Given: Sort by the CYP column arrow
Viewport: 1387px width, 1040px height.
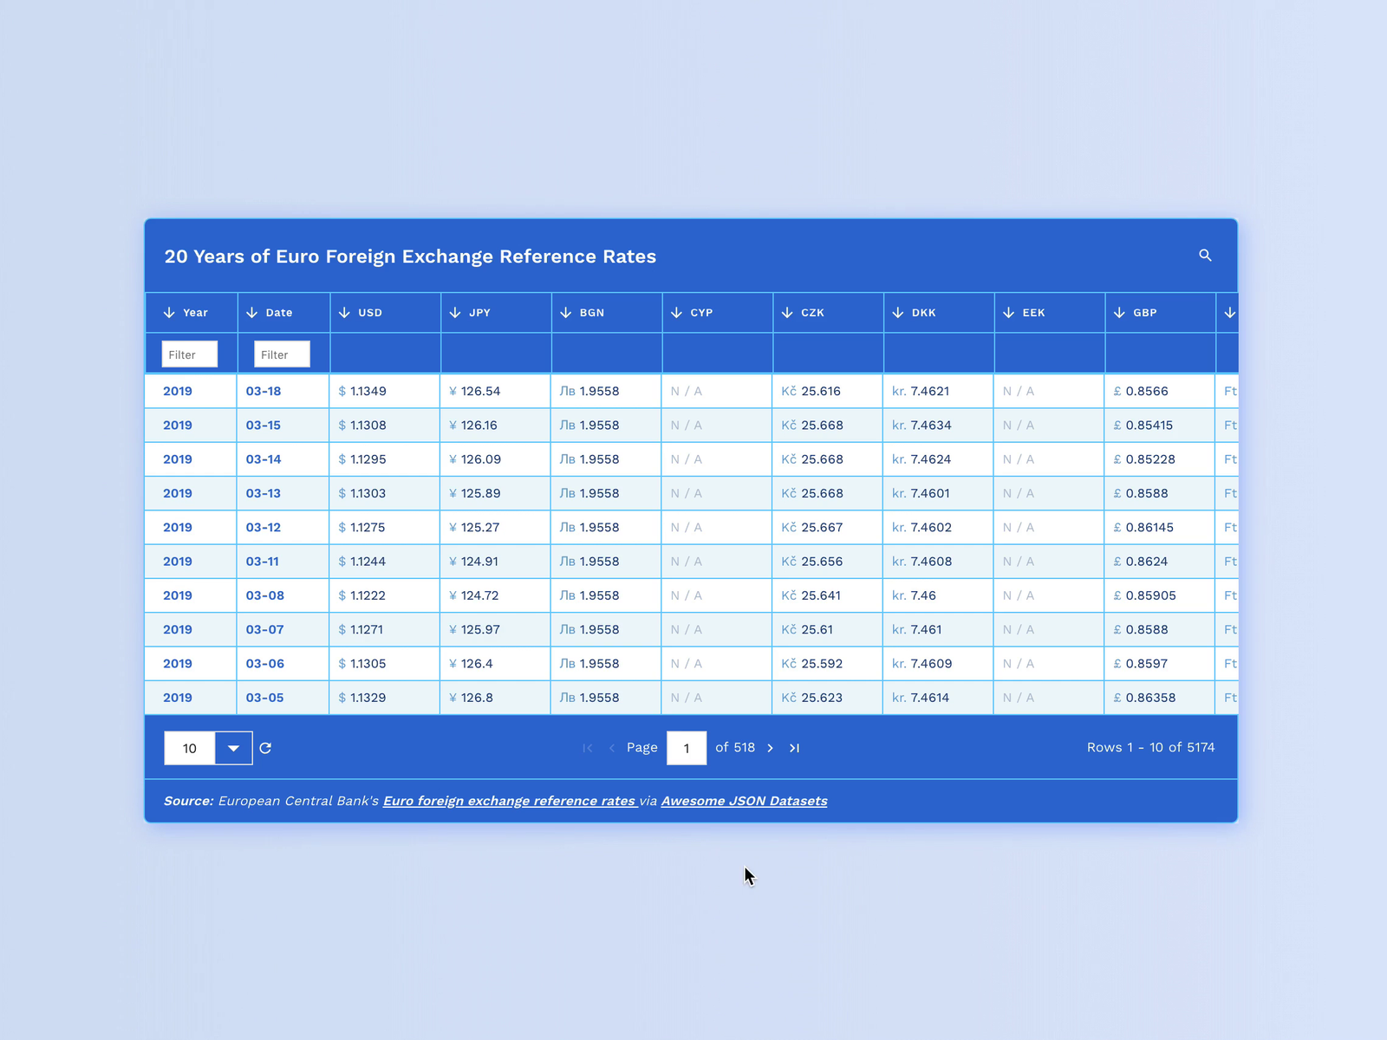Looking at the screenshot, I should click(x=677, y=313).
